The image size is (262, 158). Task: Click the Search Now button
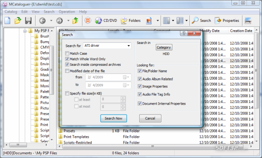pyautogui.click(x=114, y=118)
